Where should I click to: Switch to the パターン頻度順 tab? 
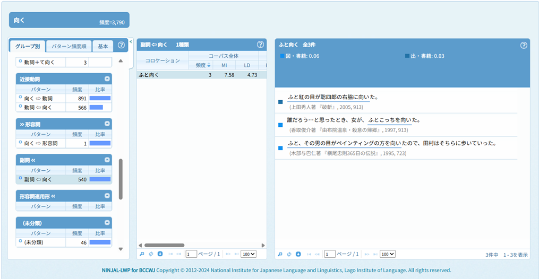click(x=69, y=46)
